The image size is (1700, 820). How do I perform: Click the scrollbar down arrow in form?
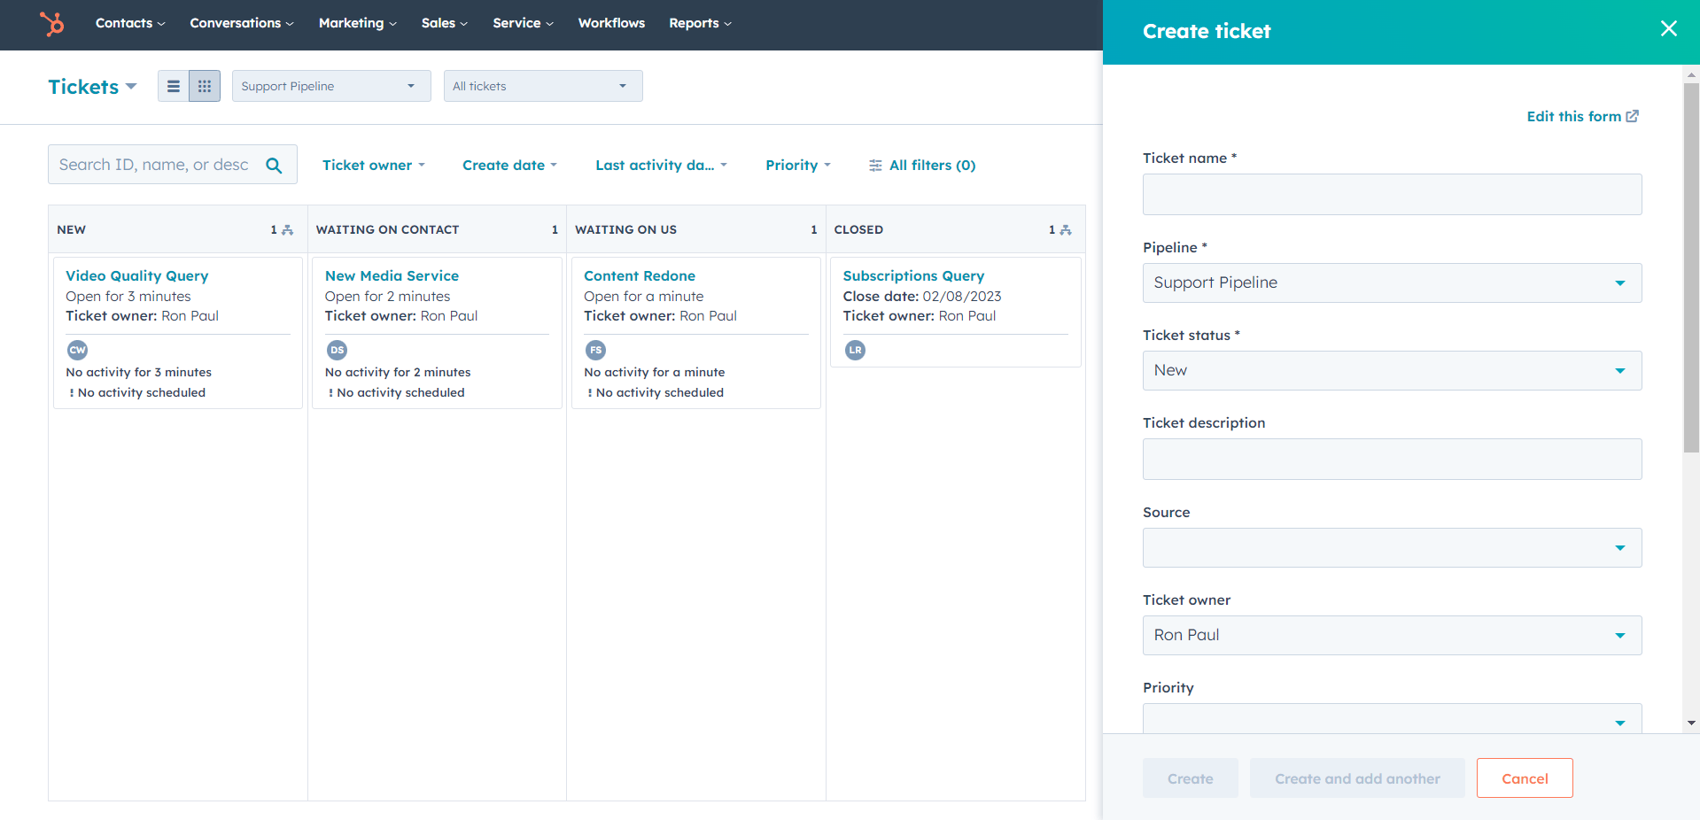coord(1691,723)
